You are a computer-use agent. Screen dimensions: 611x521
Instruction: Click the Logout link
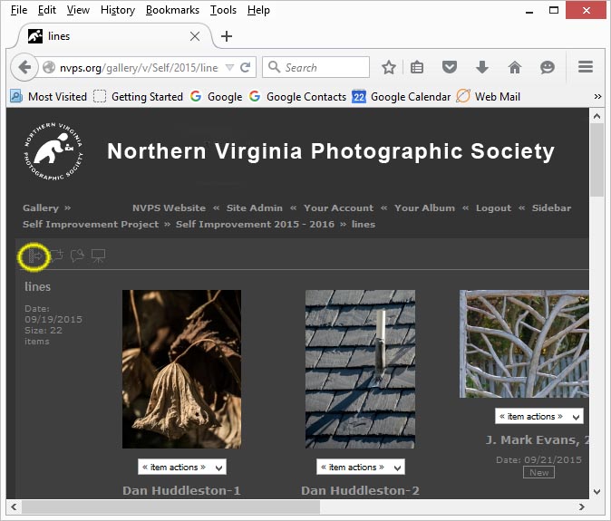click(x=493, y=207)
